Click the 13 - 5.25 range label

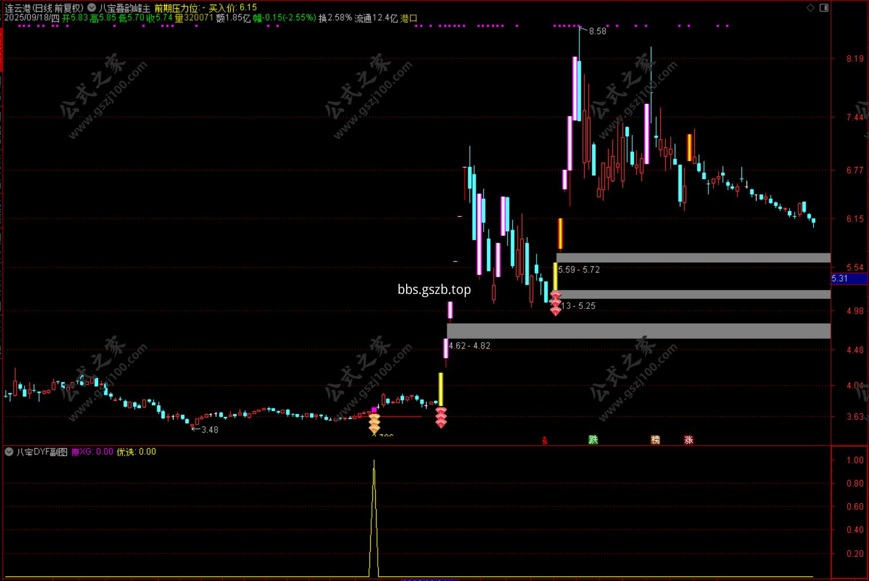tap(578, 306)
